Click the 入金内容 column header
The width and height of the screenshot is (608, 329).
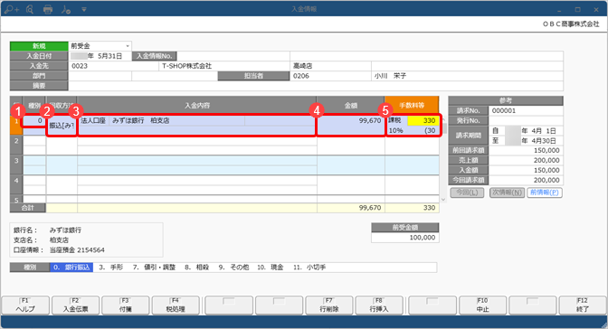coord(197,106)
